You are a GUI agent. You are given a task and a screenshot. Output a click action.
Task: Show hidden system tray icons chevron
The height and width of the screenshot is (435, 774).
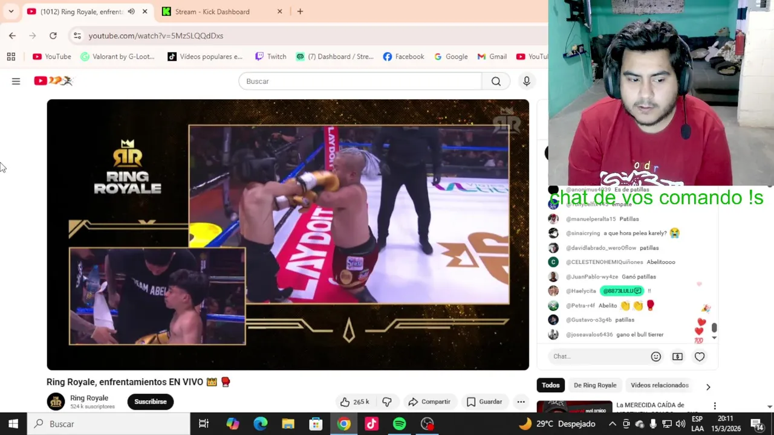(613, 424)
